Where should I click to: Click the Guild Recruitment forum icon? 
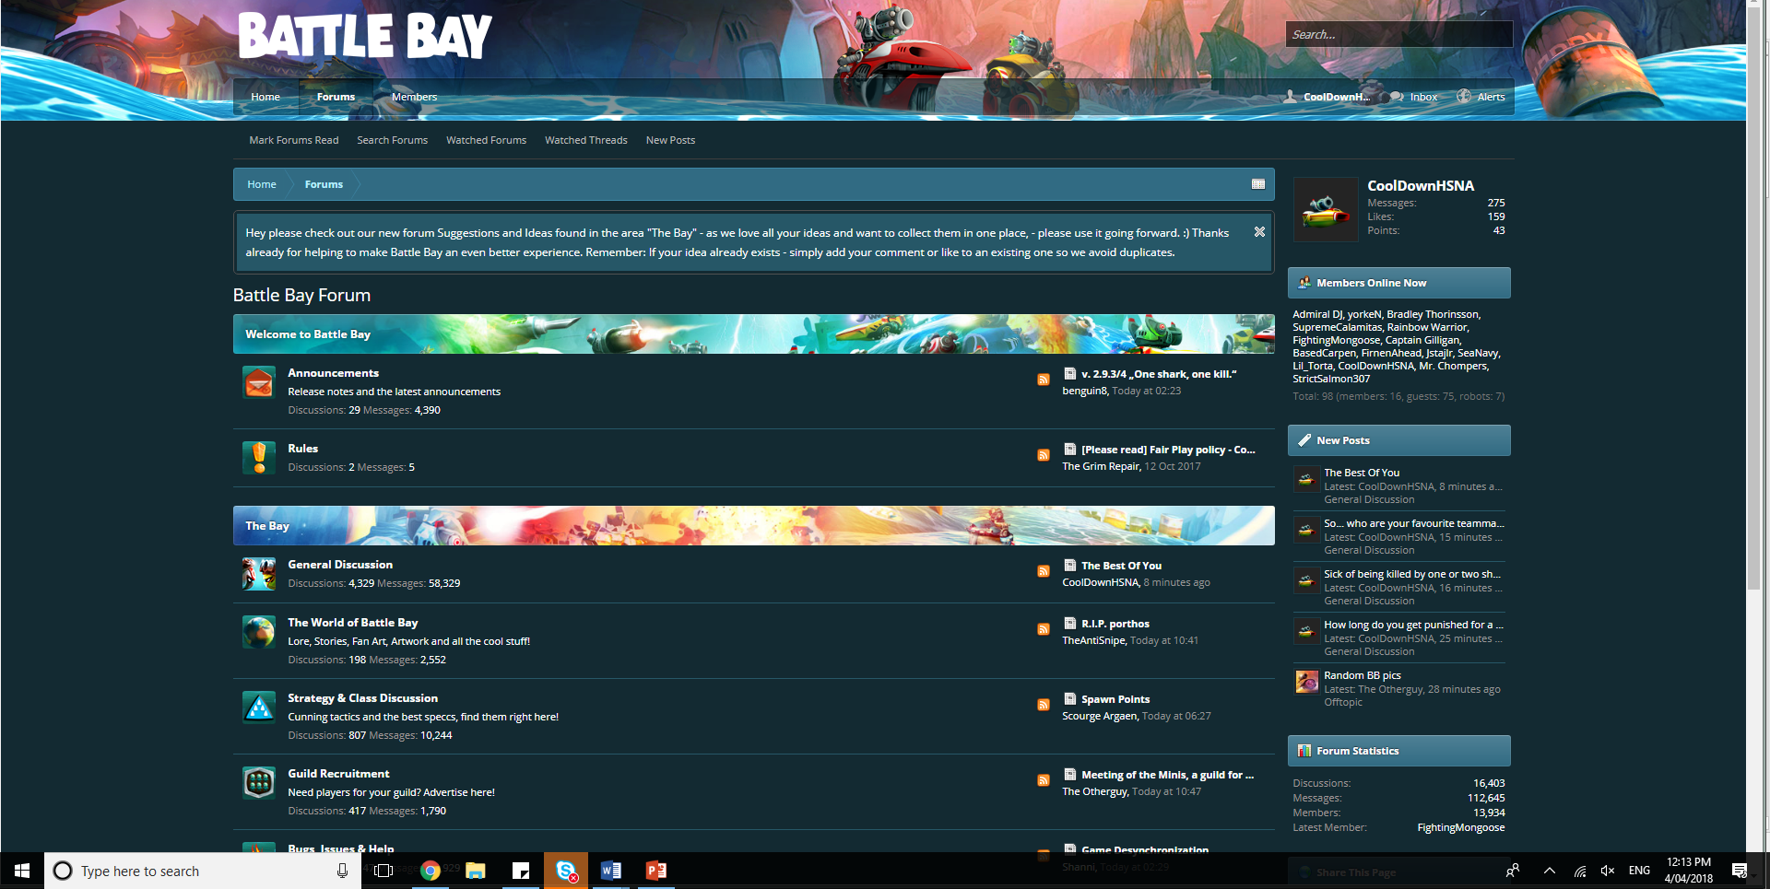259,783
